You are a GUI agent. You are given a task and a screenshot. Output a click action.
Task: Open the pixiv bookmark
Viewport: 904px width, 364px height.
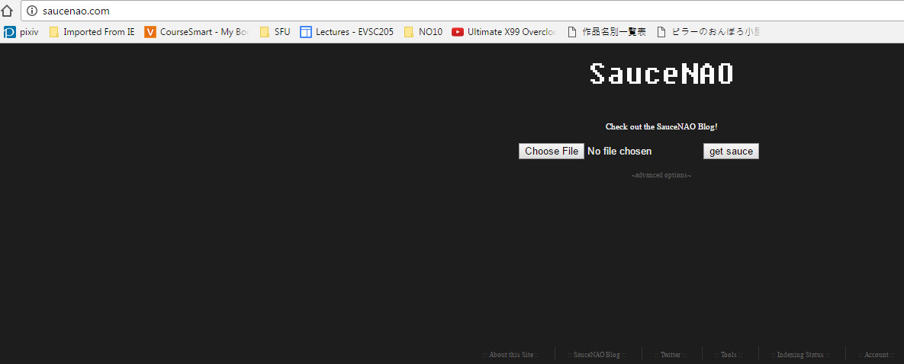point(21,32)
